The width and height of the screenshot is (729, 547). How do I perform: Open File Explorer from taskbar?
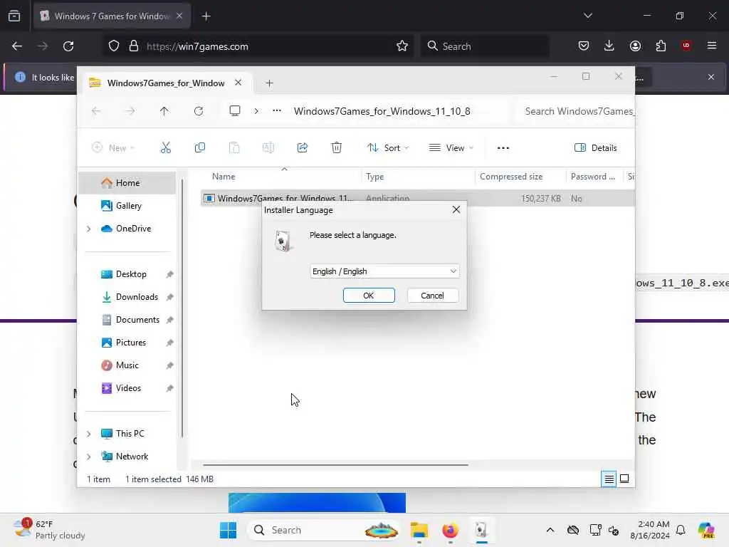[419, 530]
